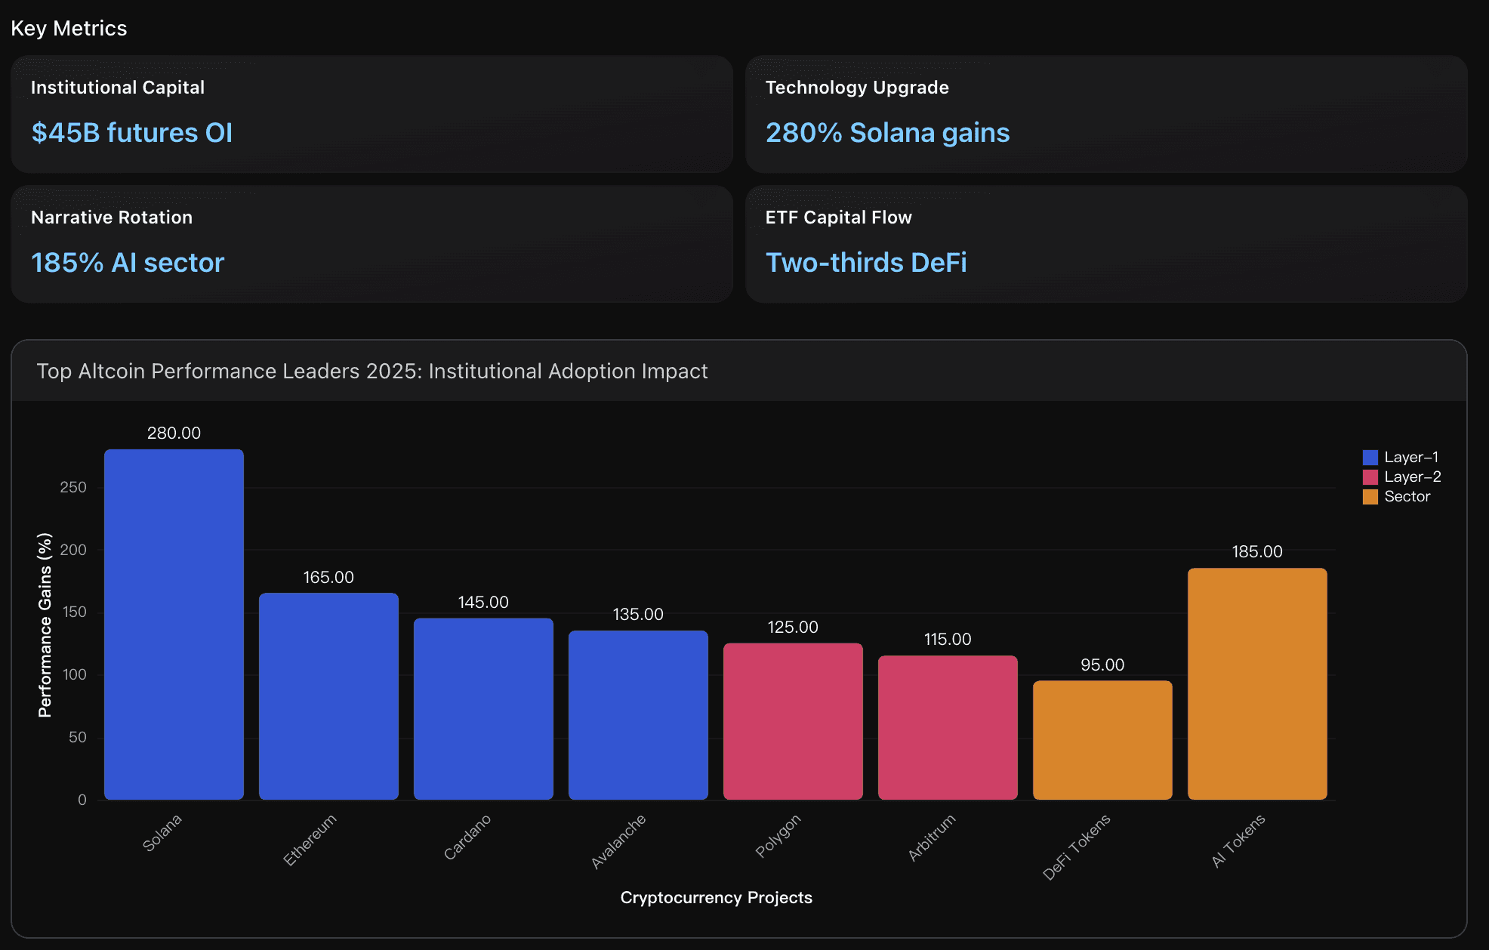Select the Cardano bar in the chart

tap(483, 709)
